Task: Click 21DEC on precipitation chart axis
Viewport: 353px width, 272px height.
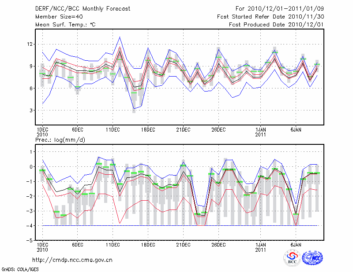Action: (x=183, y=245)
